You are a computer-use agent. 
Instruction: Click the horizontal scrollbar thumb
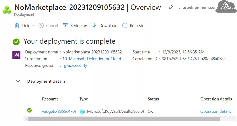124,119
